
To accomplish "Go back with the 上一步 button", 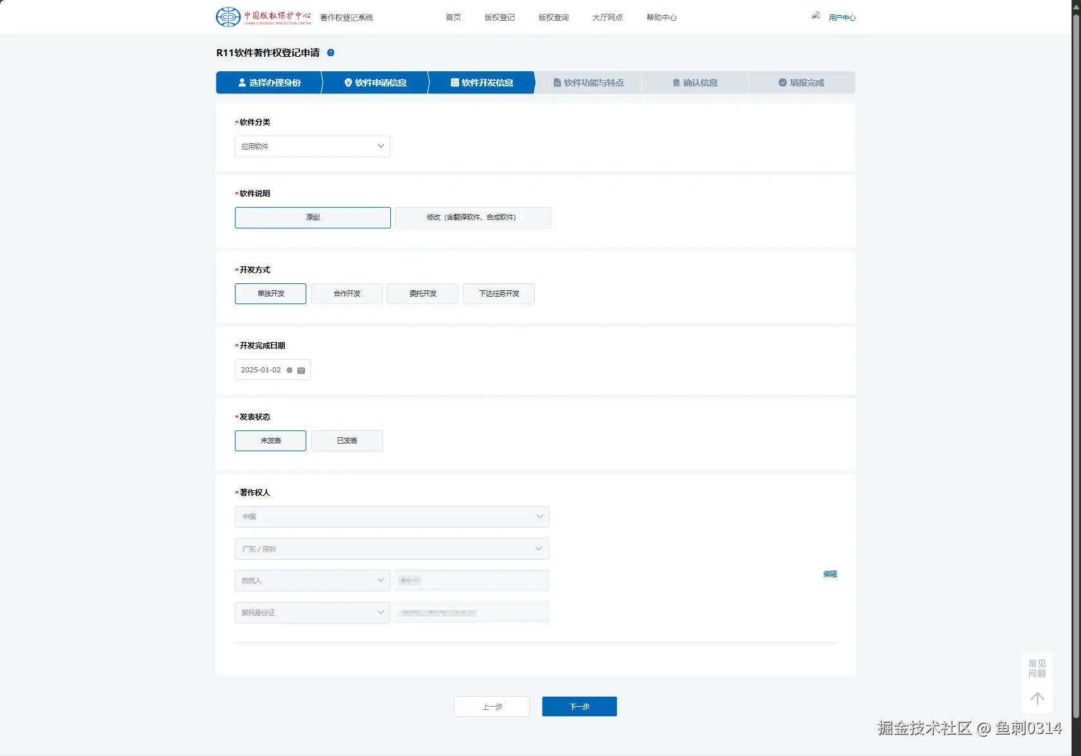I will [492, 707].
